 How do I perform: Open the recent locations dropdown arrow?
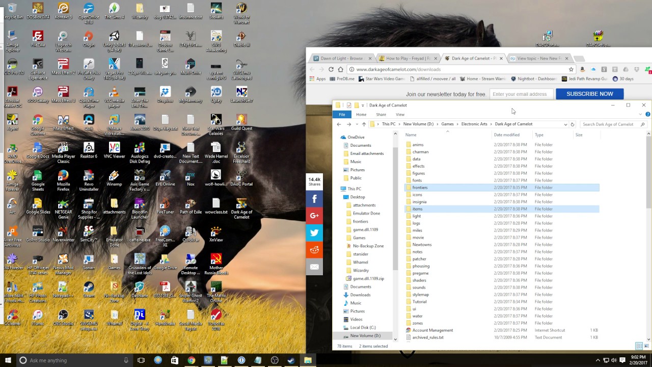pyautogui.click(x=357, y=124)
